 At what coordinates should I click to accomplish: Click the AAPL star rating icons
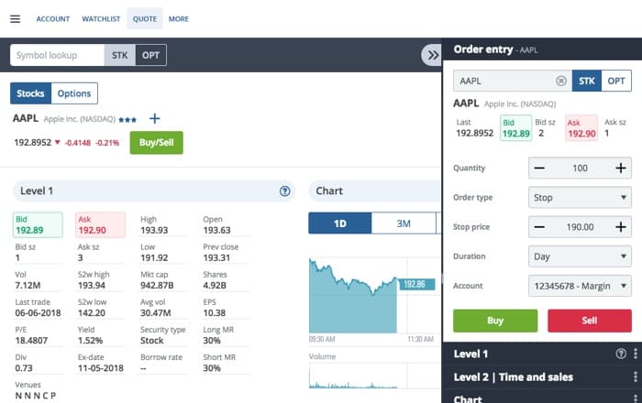tap(127, 120)
